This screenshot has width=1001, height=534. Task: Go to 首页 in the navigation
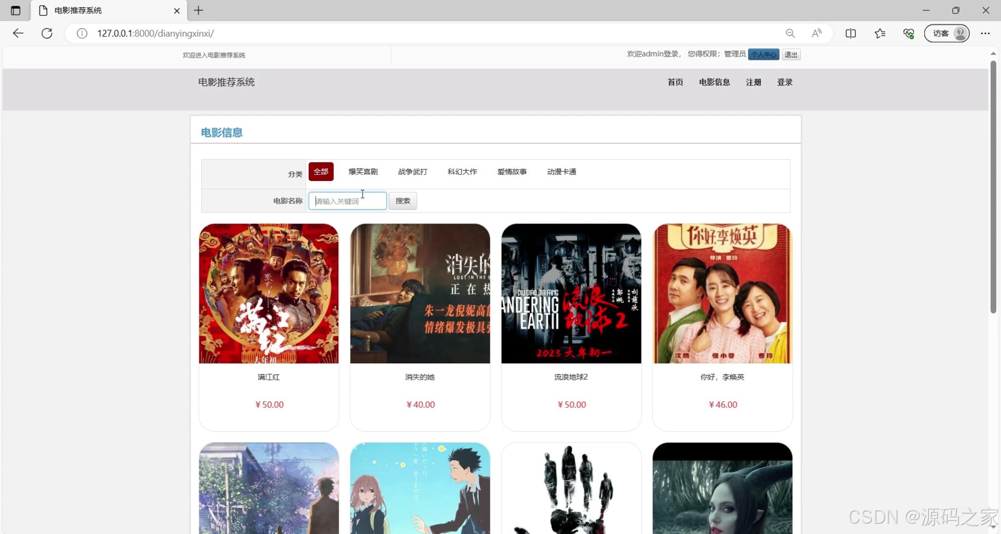coord(675,82)
